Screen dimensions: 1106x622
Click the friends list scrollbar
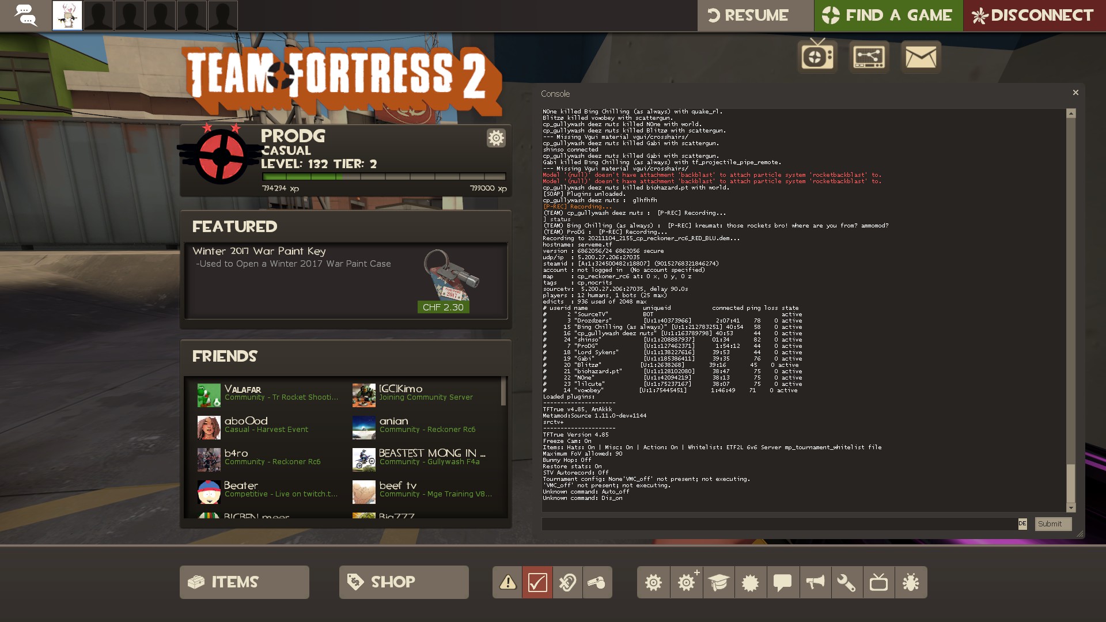[503, 392]
